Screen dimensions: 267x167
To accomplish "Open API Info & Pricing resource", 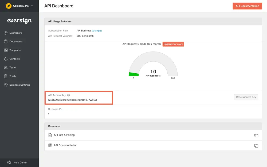I will [x=64, y=135].
